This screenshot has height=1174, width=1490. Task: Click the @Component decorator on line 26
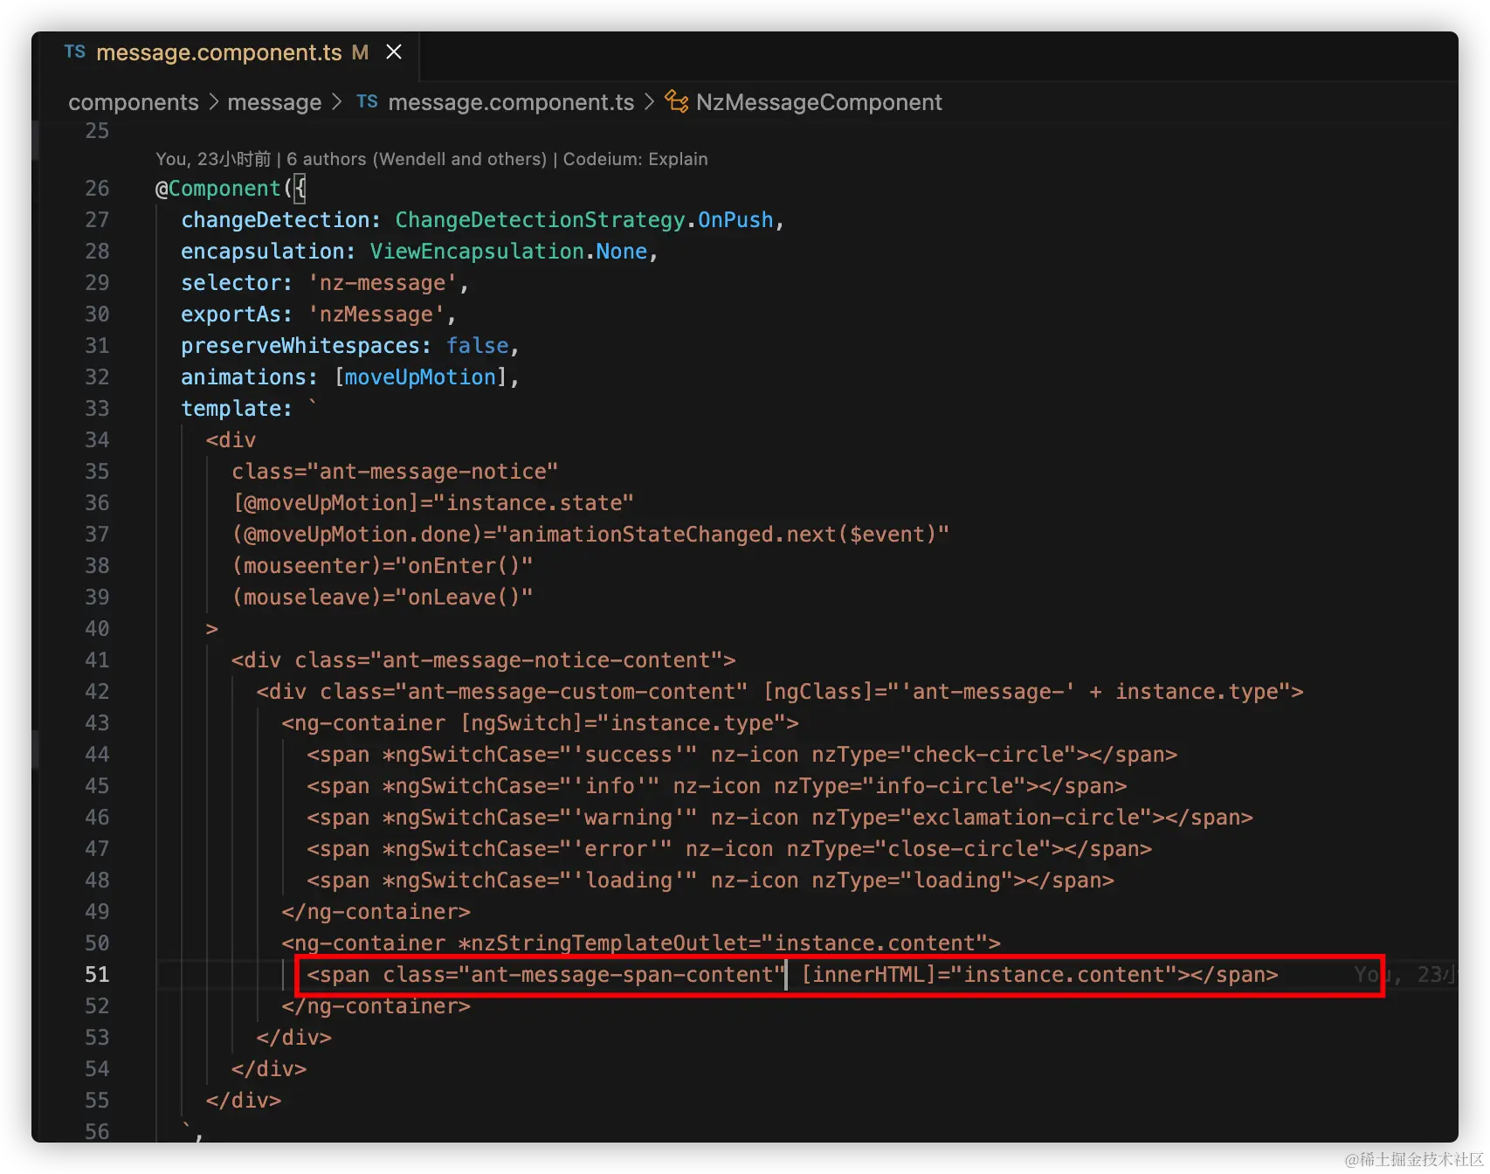pos(217,189)
